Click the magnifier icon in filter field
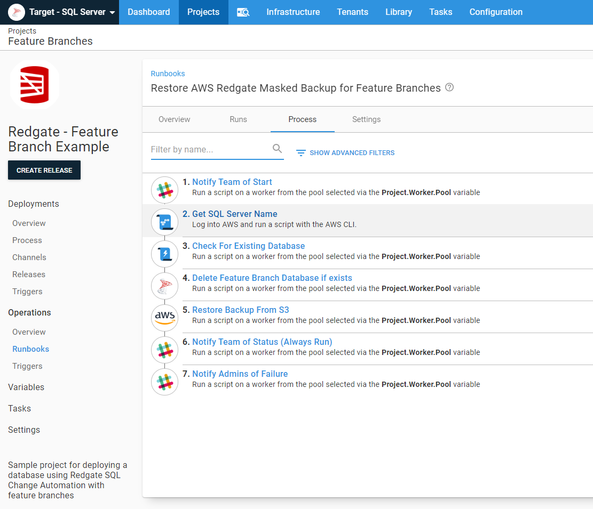Screen dimensions: 593x509 click(x=277, y=149)
